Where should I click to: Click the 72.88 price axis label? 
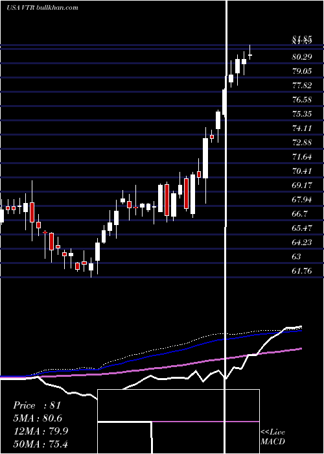coord(302,143)
